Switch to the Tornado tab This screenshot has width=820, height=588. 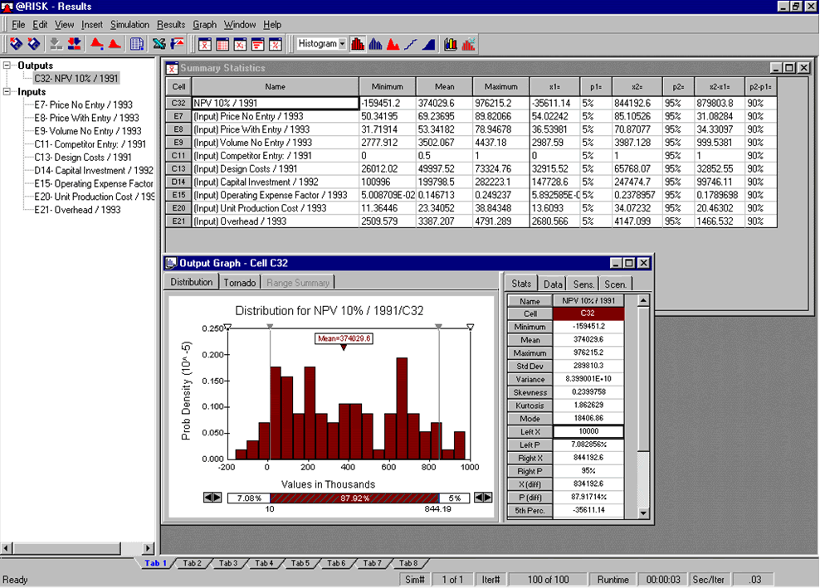click(x=240, y=282)
